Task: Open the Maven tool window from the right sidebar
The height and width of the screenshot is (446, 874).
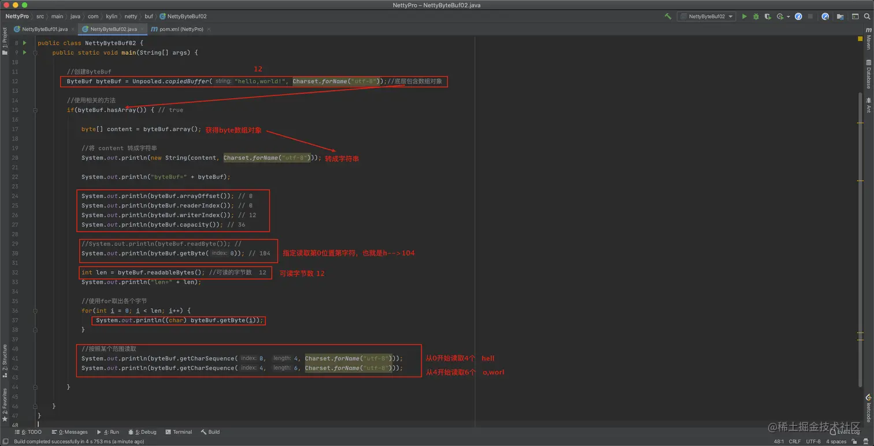Action: 868,39
